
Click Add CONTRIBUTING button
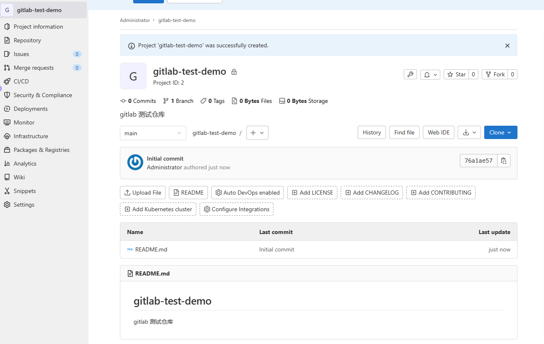click(x=441, y=193)
